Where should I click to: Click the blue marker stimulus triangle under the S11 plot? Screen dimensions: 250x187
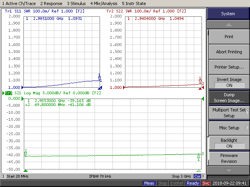tap(99, 88)
